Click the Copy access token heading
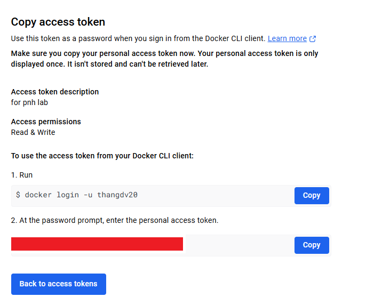This screenshot has height=305, width=382. [58, 22]
